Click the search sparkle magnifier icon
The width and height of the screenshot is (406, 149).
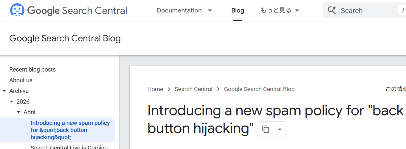pos(331,10)
